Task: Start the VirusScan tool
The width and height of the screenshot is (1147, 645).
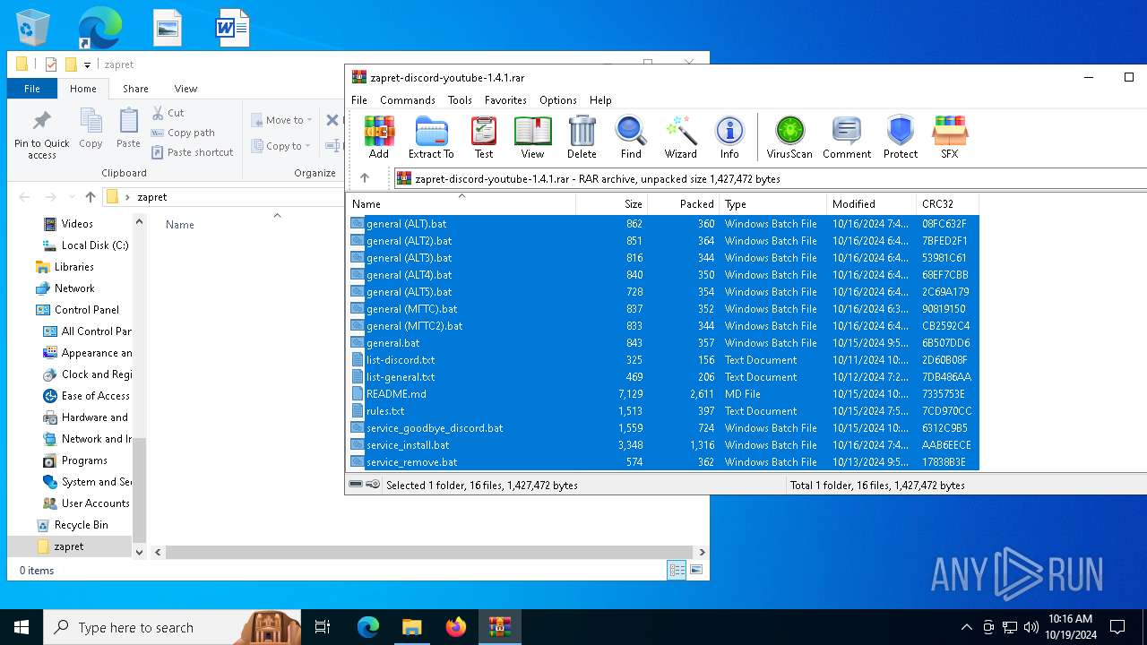Action: [789, 137]
